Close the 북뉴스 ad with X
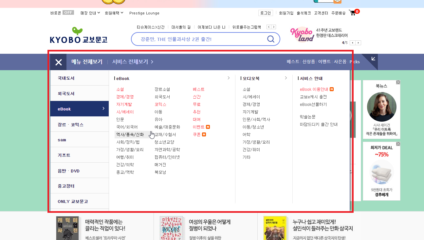424x240 pixels. 398,82
